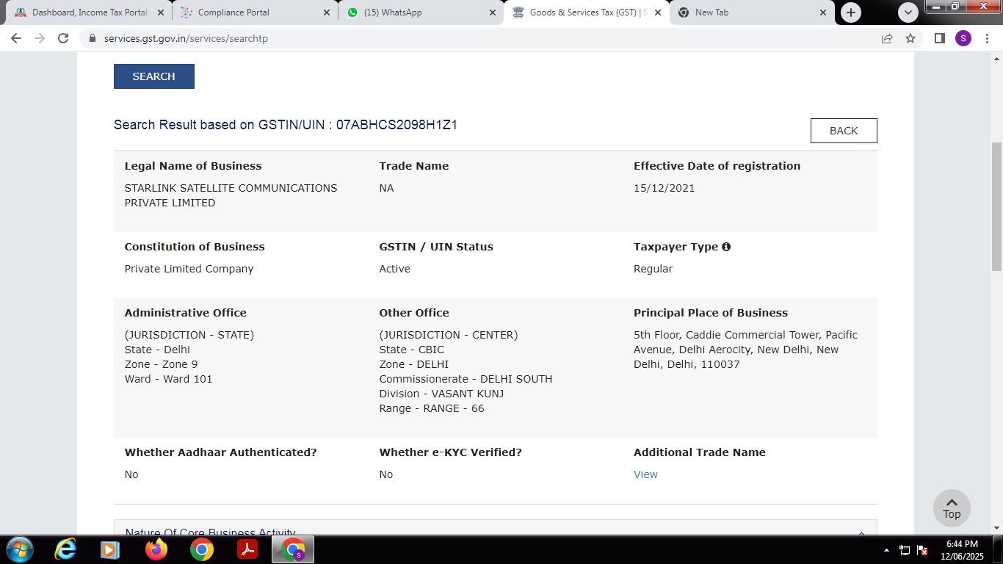Collapse Nature Of Core Business Activity section

pyautogui.click(x=861, y=533)
